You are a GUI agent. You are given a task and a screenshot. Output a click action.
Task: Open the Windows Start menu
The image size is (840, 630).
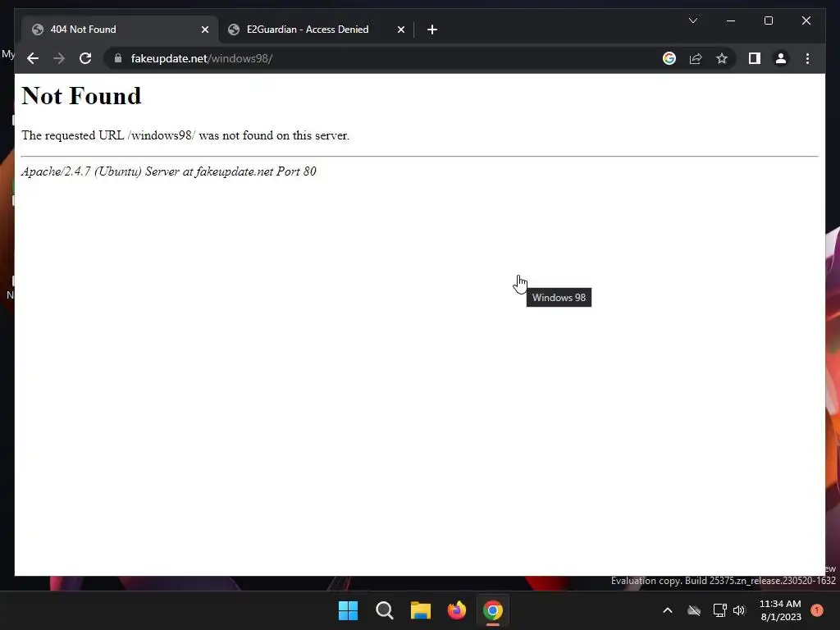click(x=348, y=610)
